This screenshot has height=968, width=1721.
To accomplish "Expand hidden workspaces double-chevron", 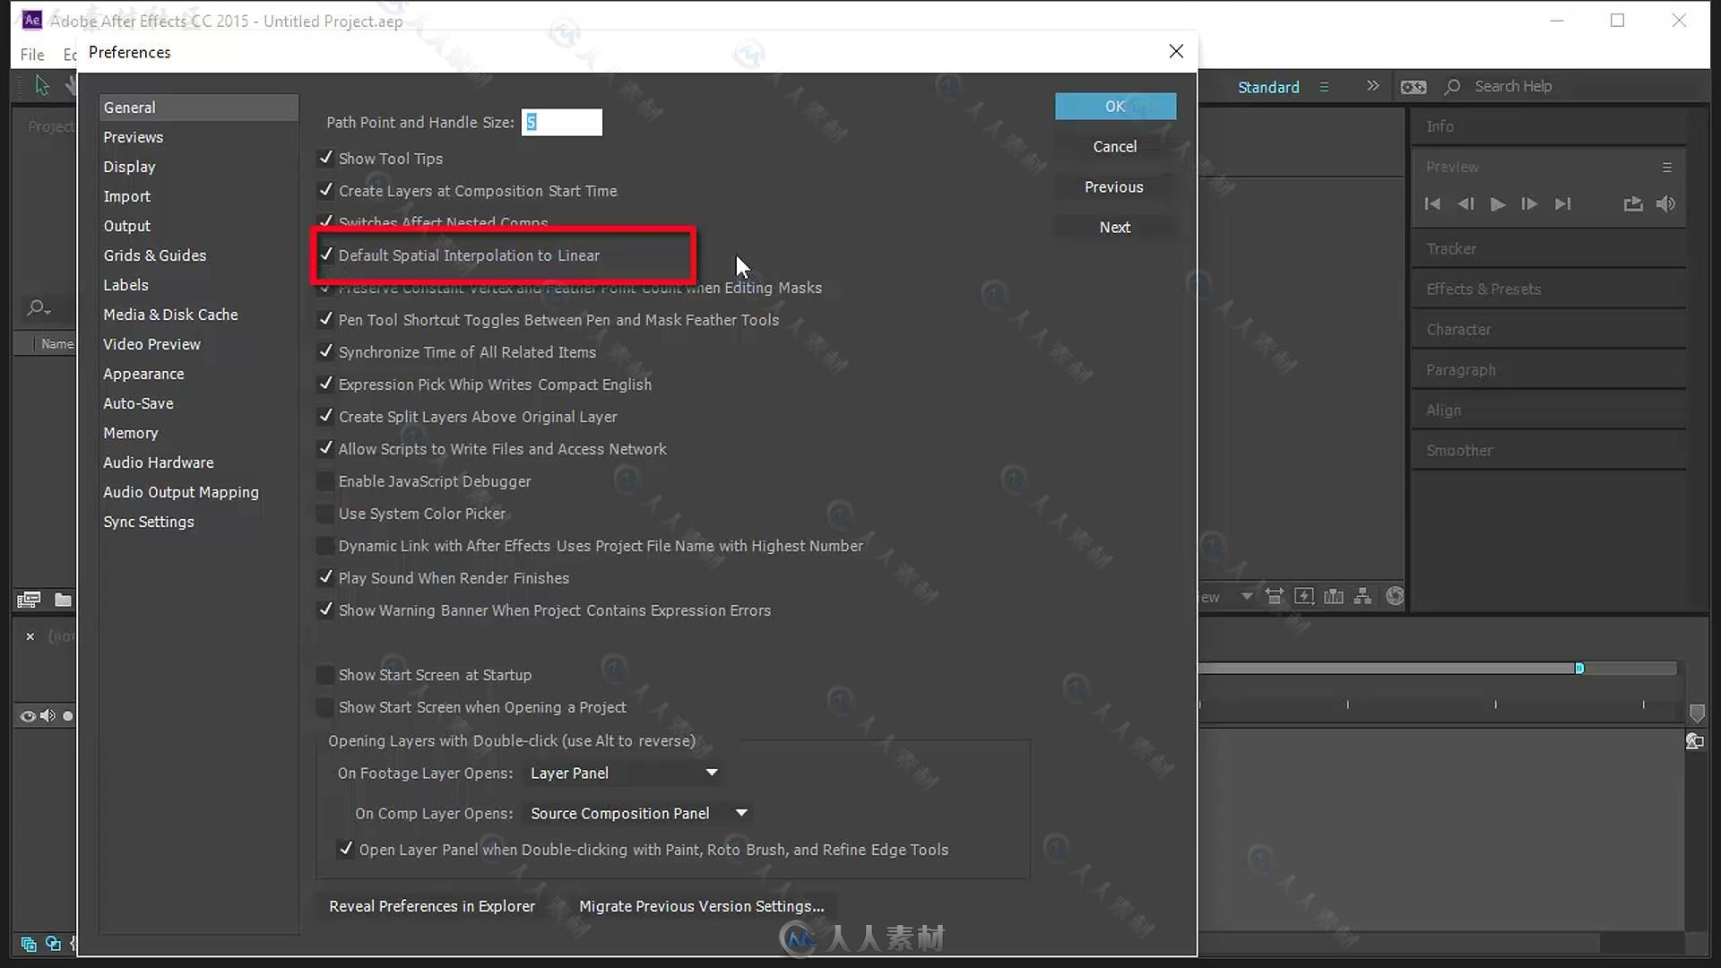I will click(x=1372, y=86).
